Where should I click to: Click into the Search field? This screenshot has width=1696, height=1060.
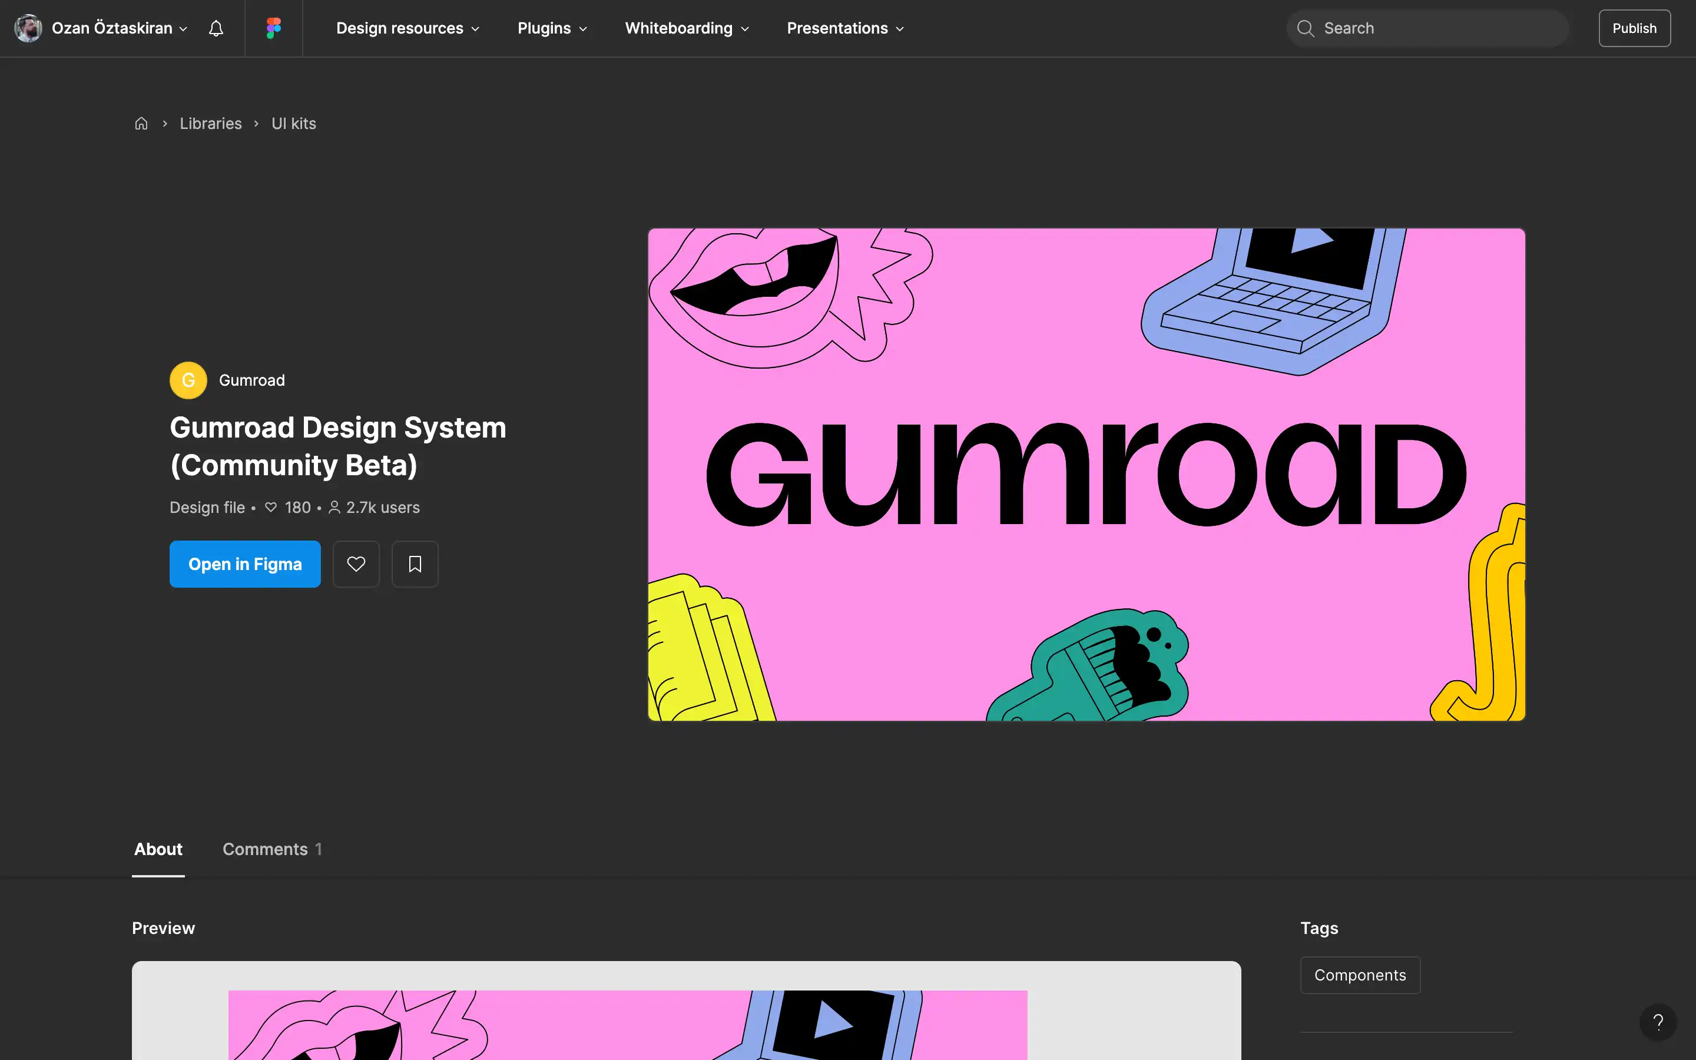(x=1427, y=28)
